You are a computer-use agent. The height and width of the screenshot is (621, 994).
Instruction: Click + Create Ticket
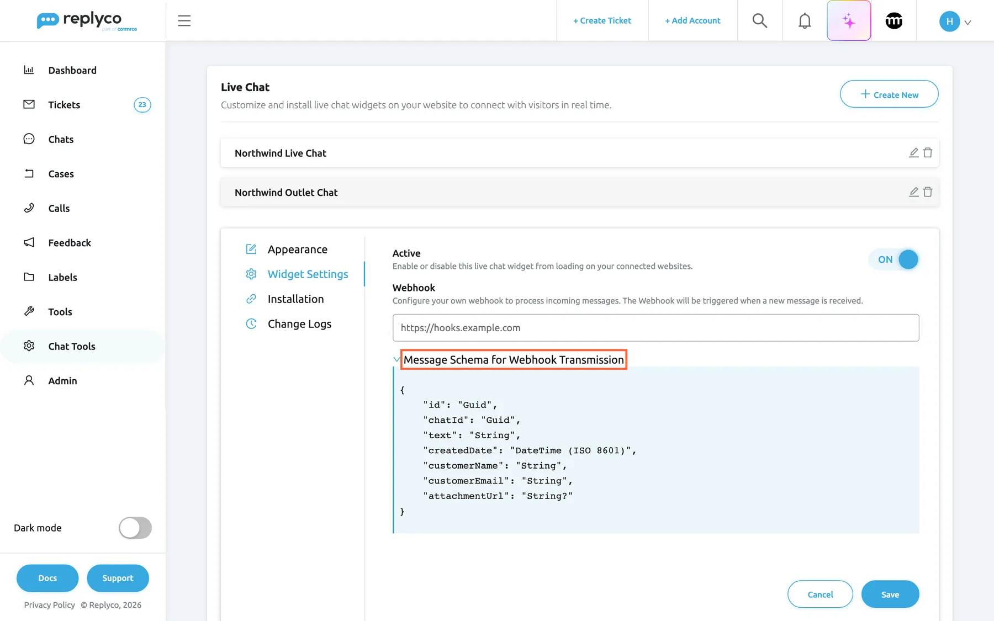[602, 21]
